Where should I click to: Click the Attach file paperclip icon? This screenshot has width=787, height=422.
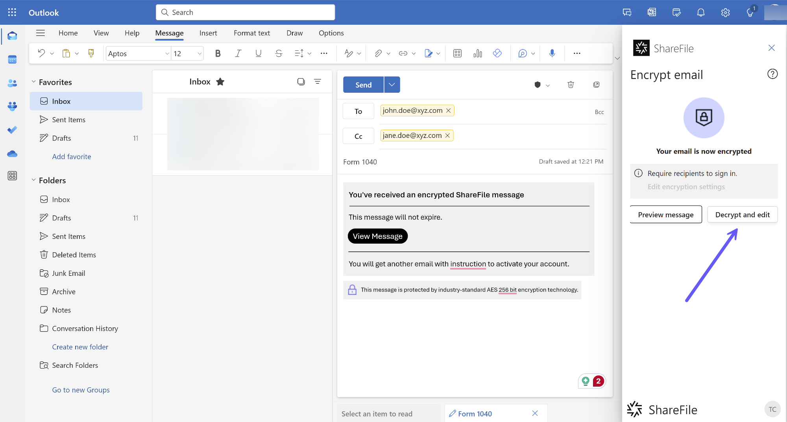point(378,53)
